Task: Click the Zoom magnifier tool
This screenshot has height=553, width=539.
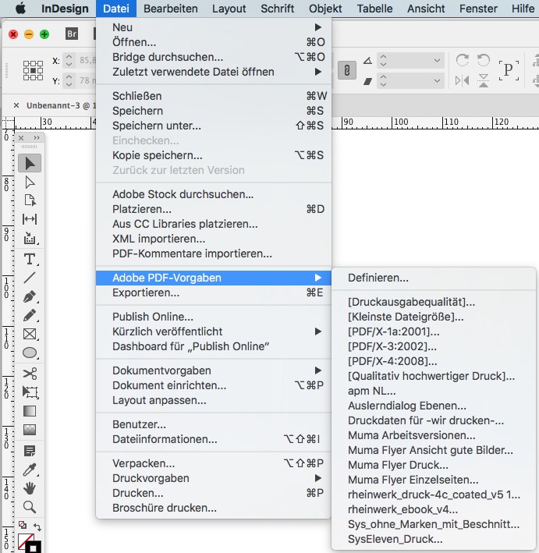Action: click(x=30, y=507)
